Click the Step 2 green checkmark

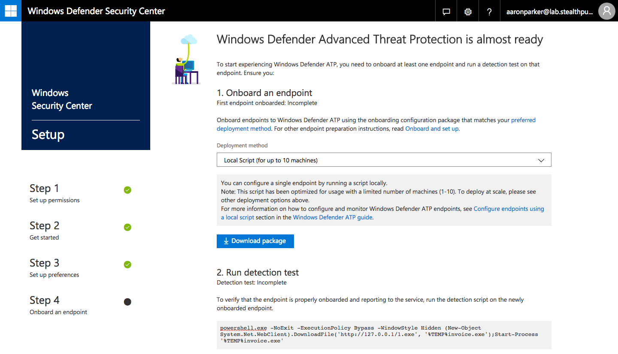(127, 227)
